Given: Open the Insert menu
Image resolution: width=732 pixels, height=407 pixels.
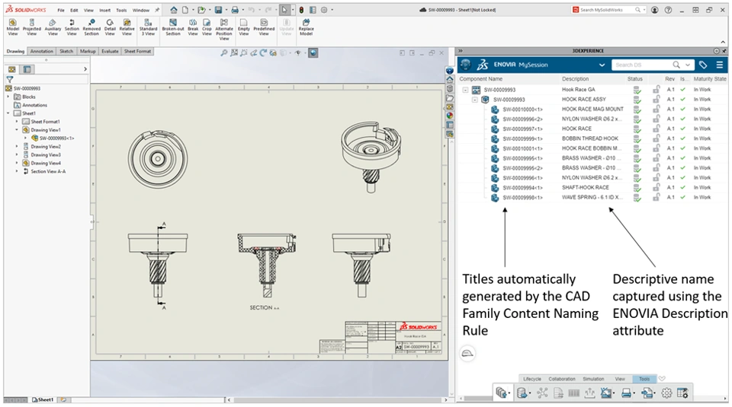Looking at the screenshot, I should point(104,10).
